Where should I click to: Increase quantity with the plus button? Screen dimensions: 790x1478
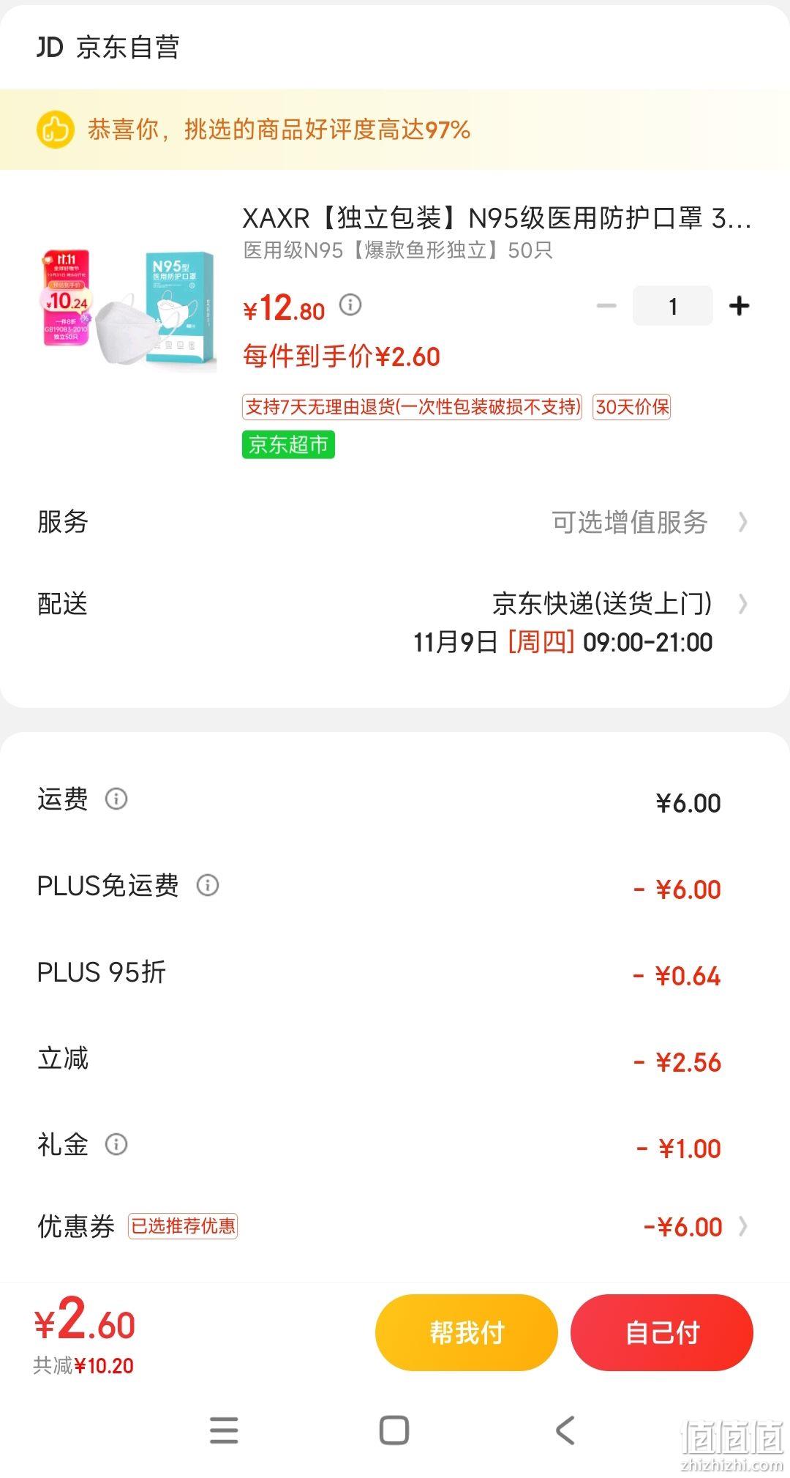pyautogui.click(x=740, y=305)
